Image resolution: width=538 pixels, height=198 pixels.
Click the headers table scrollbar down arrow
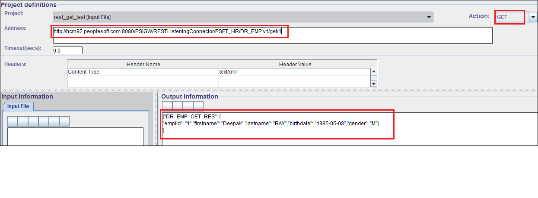point(374,84)
